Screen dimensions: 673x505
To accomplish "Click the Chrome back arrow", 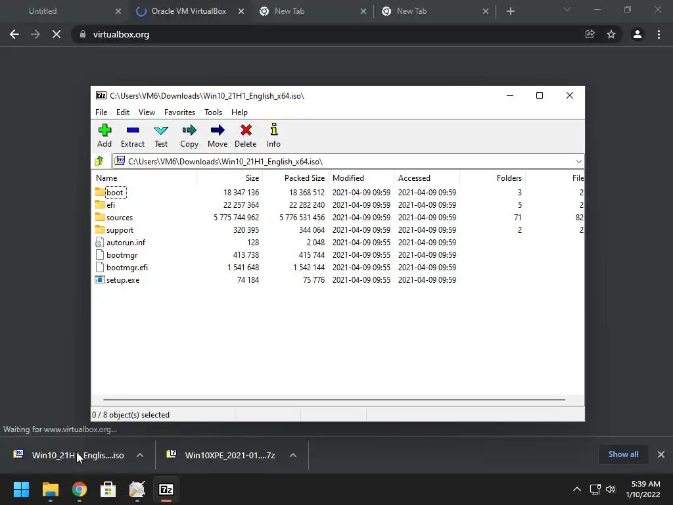I will (x=14, y=34).
